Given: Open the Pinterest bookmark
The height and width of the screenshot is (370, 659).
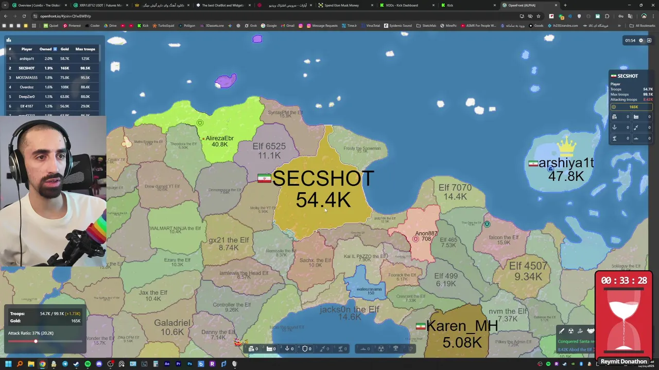Looking at the screenshot, I should 72,26.
